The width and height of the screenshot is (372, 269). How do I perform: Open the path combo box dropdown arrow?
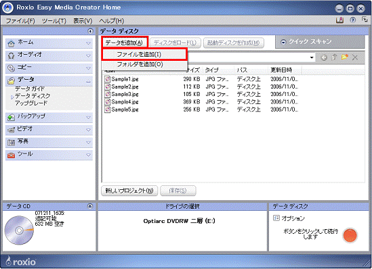click(x=312, y=57)
